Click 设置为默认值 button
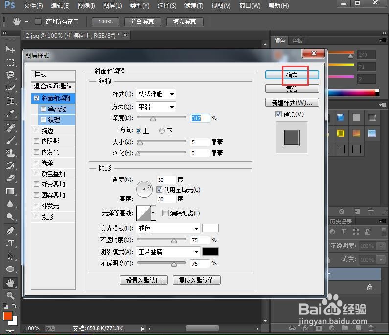The height and width of the screenshot is (335, 389). click(x=144, y=280)
